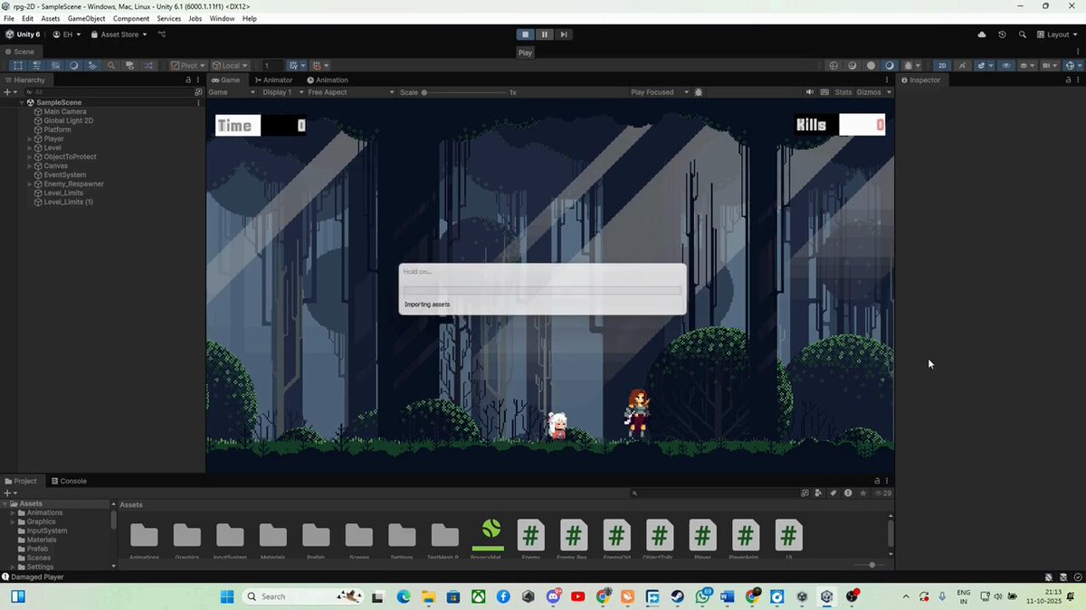Select ObjectToProtect in the Hierarchy

70,157
